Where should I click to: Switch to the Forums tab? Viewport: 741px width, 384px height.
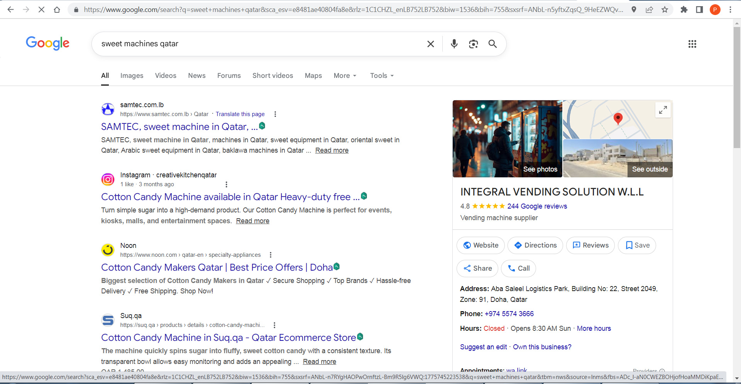click(229, 76)
